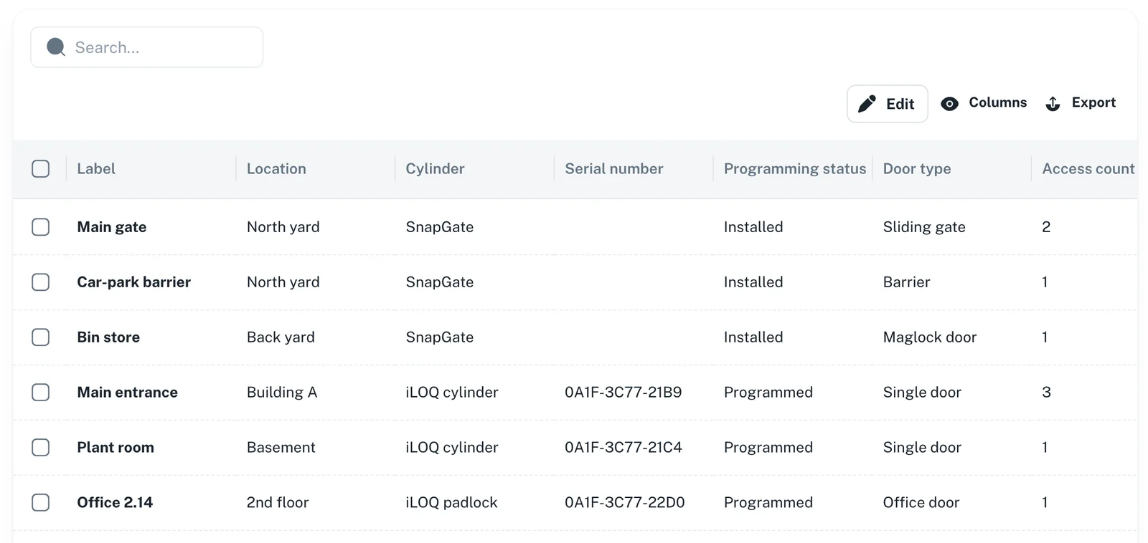Screen dimensions: 1148x543
Task: Toggle the select-all header checkbox
Action: 41,168
